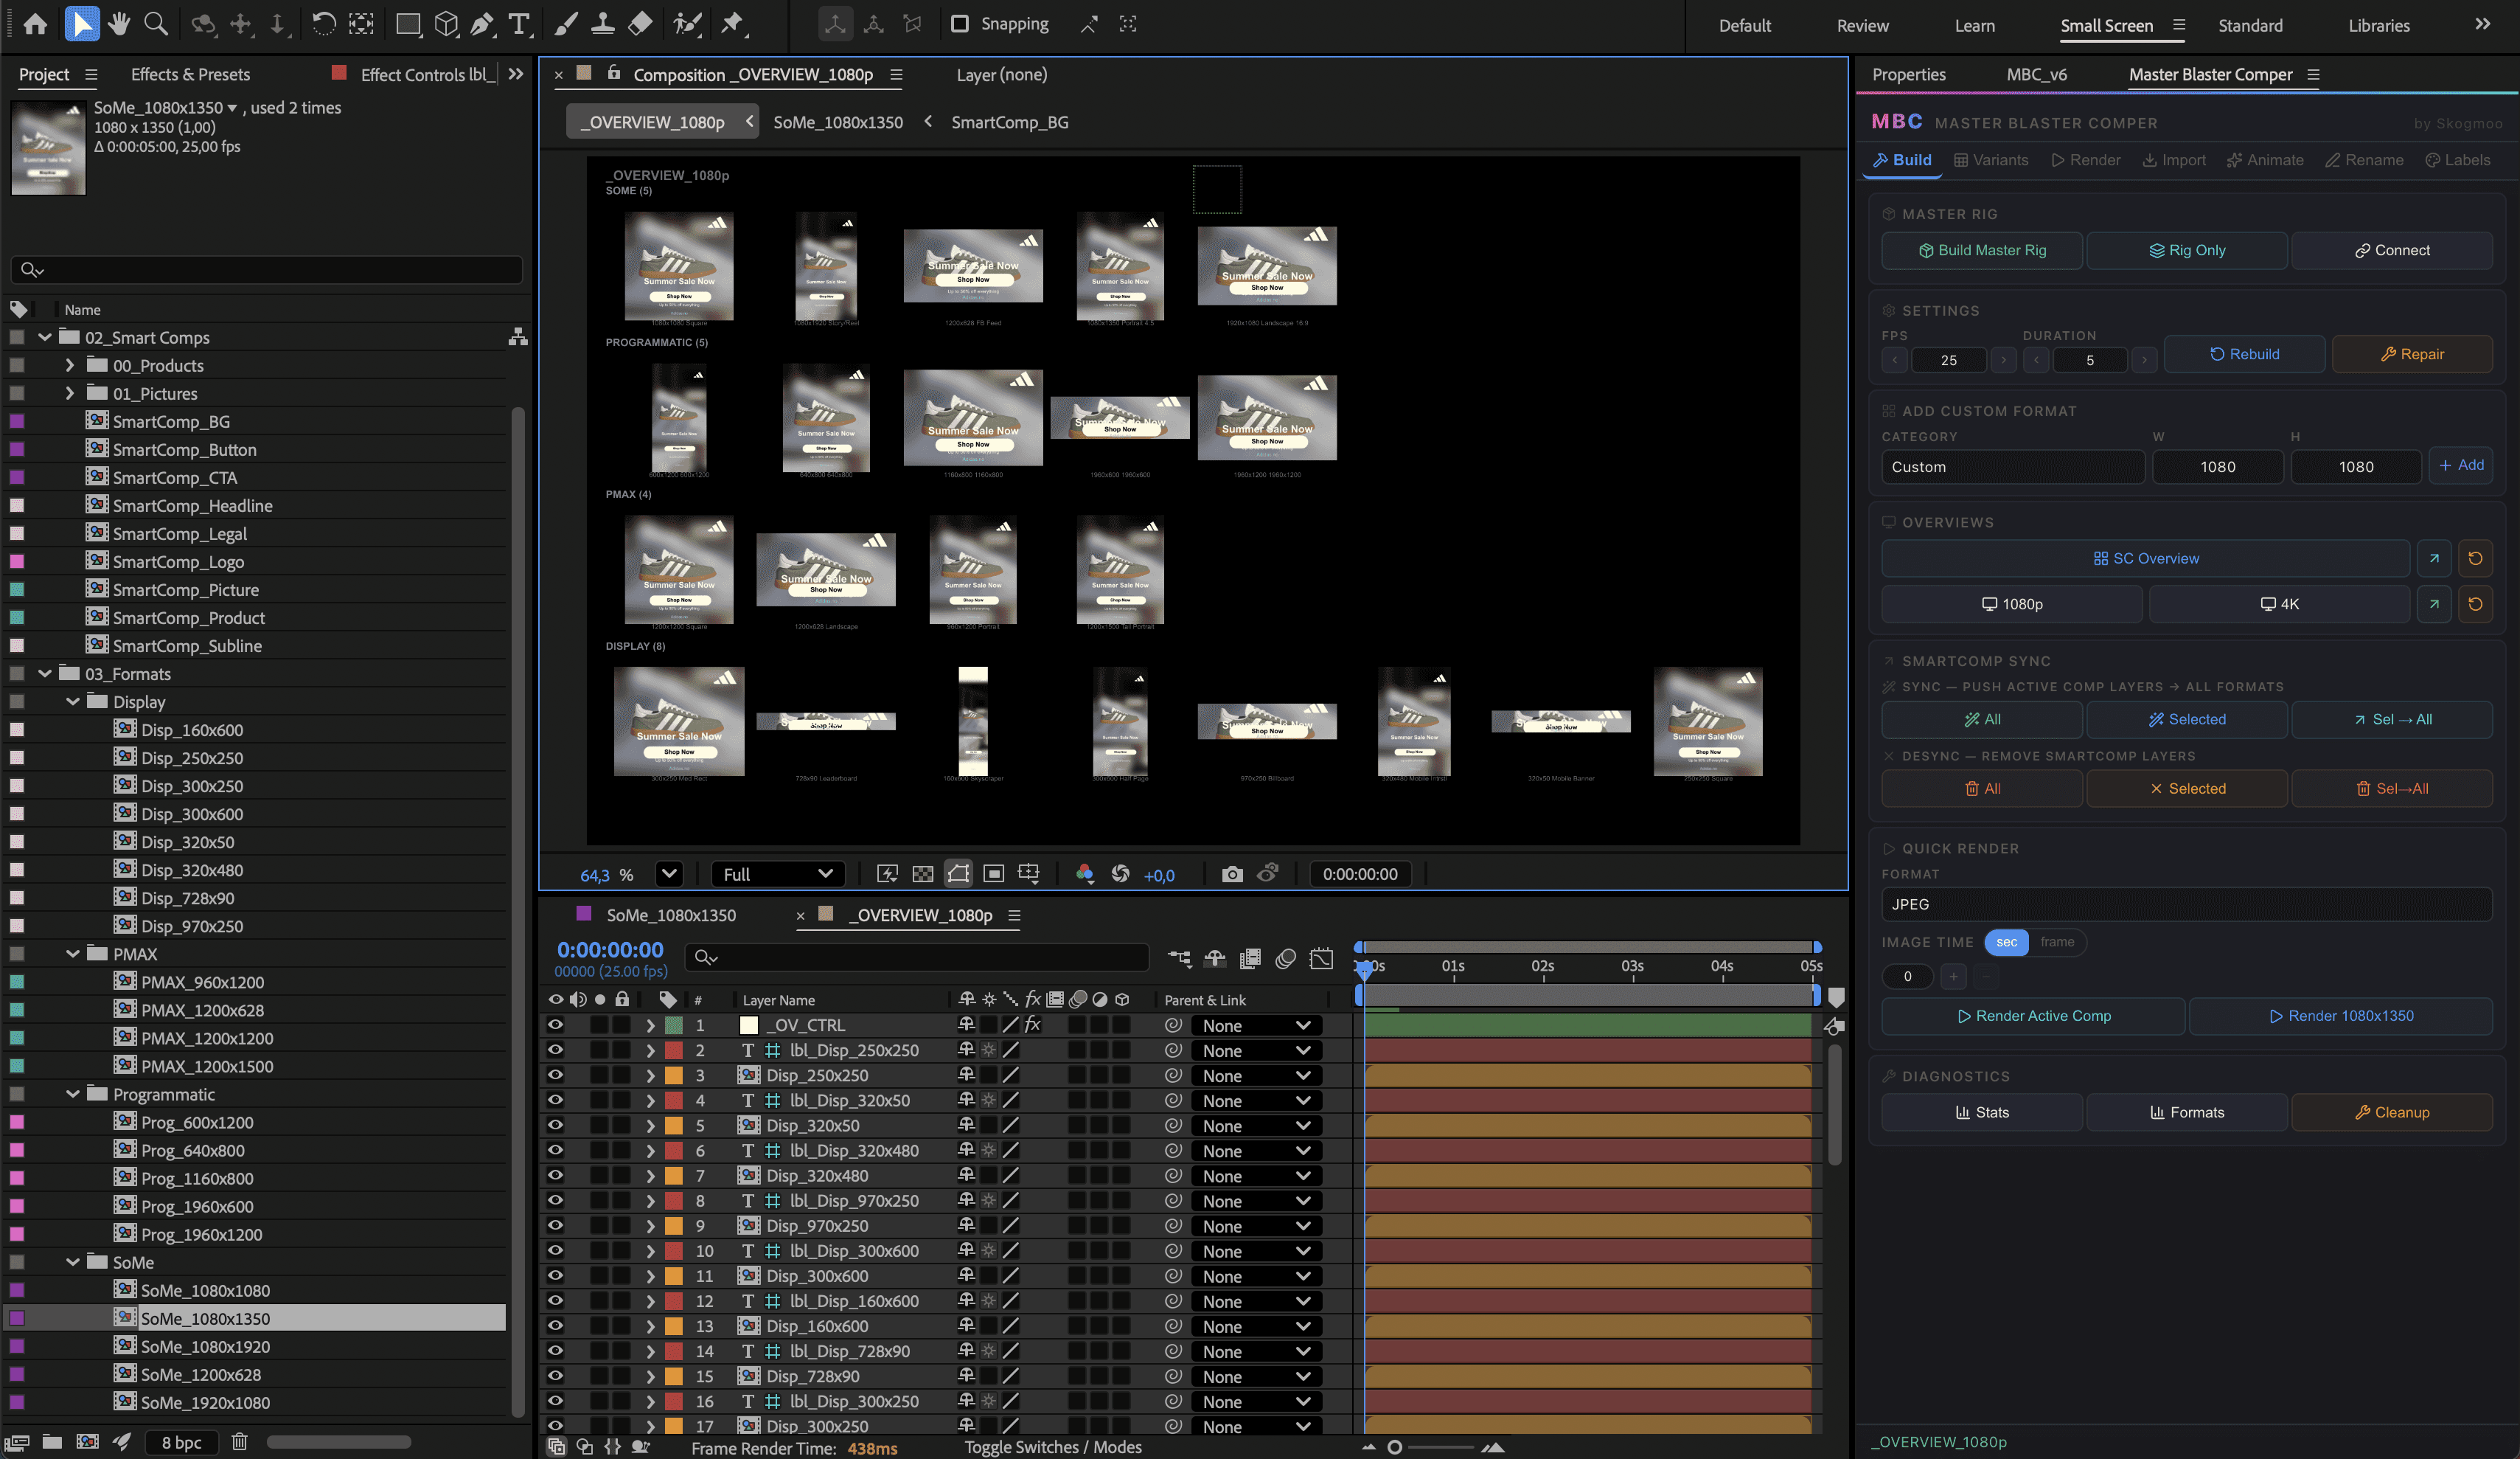Screen dimensions: 2520x1459
Task: Select the Type tool
Action: pos(519,24)
